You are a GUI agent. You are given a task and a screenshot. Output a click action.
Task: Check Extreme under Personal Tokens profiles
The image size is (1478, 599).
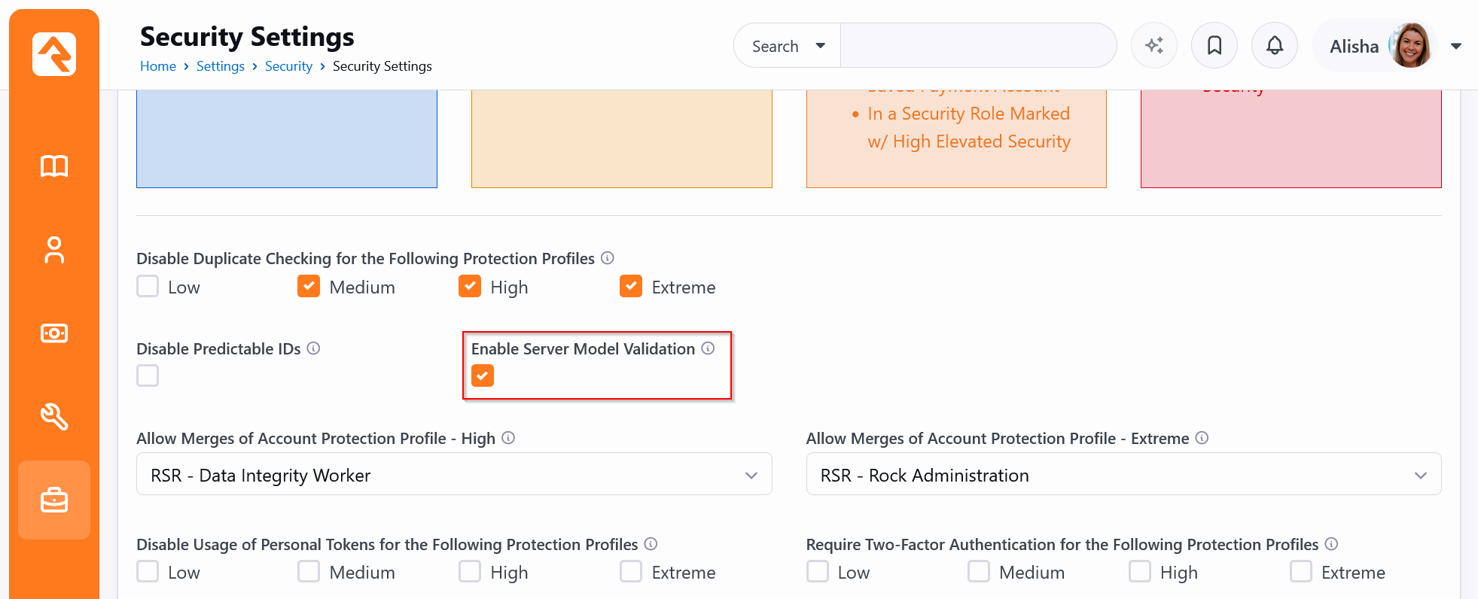point(631,571)
